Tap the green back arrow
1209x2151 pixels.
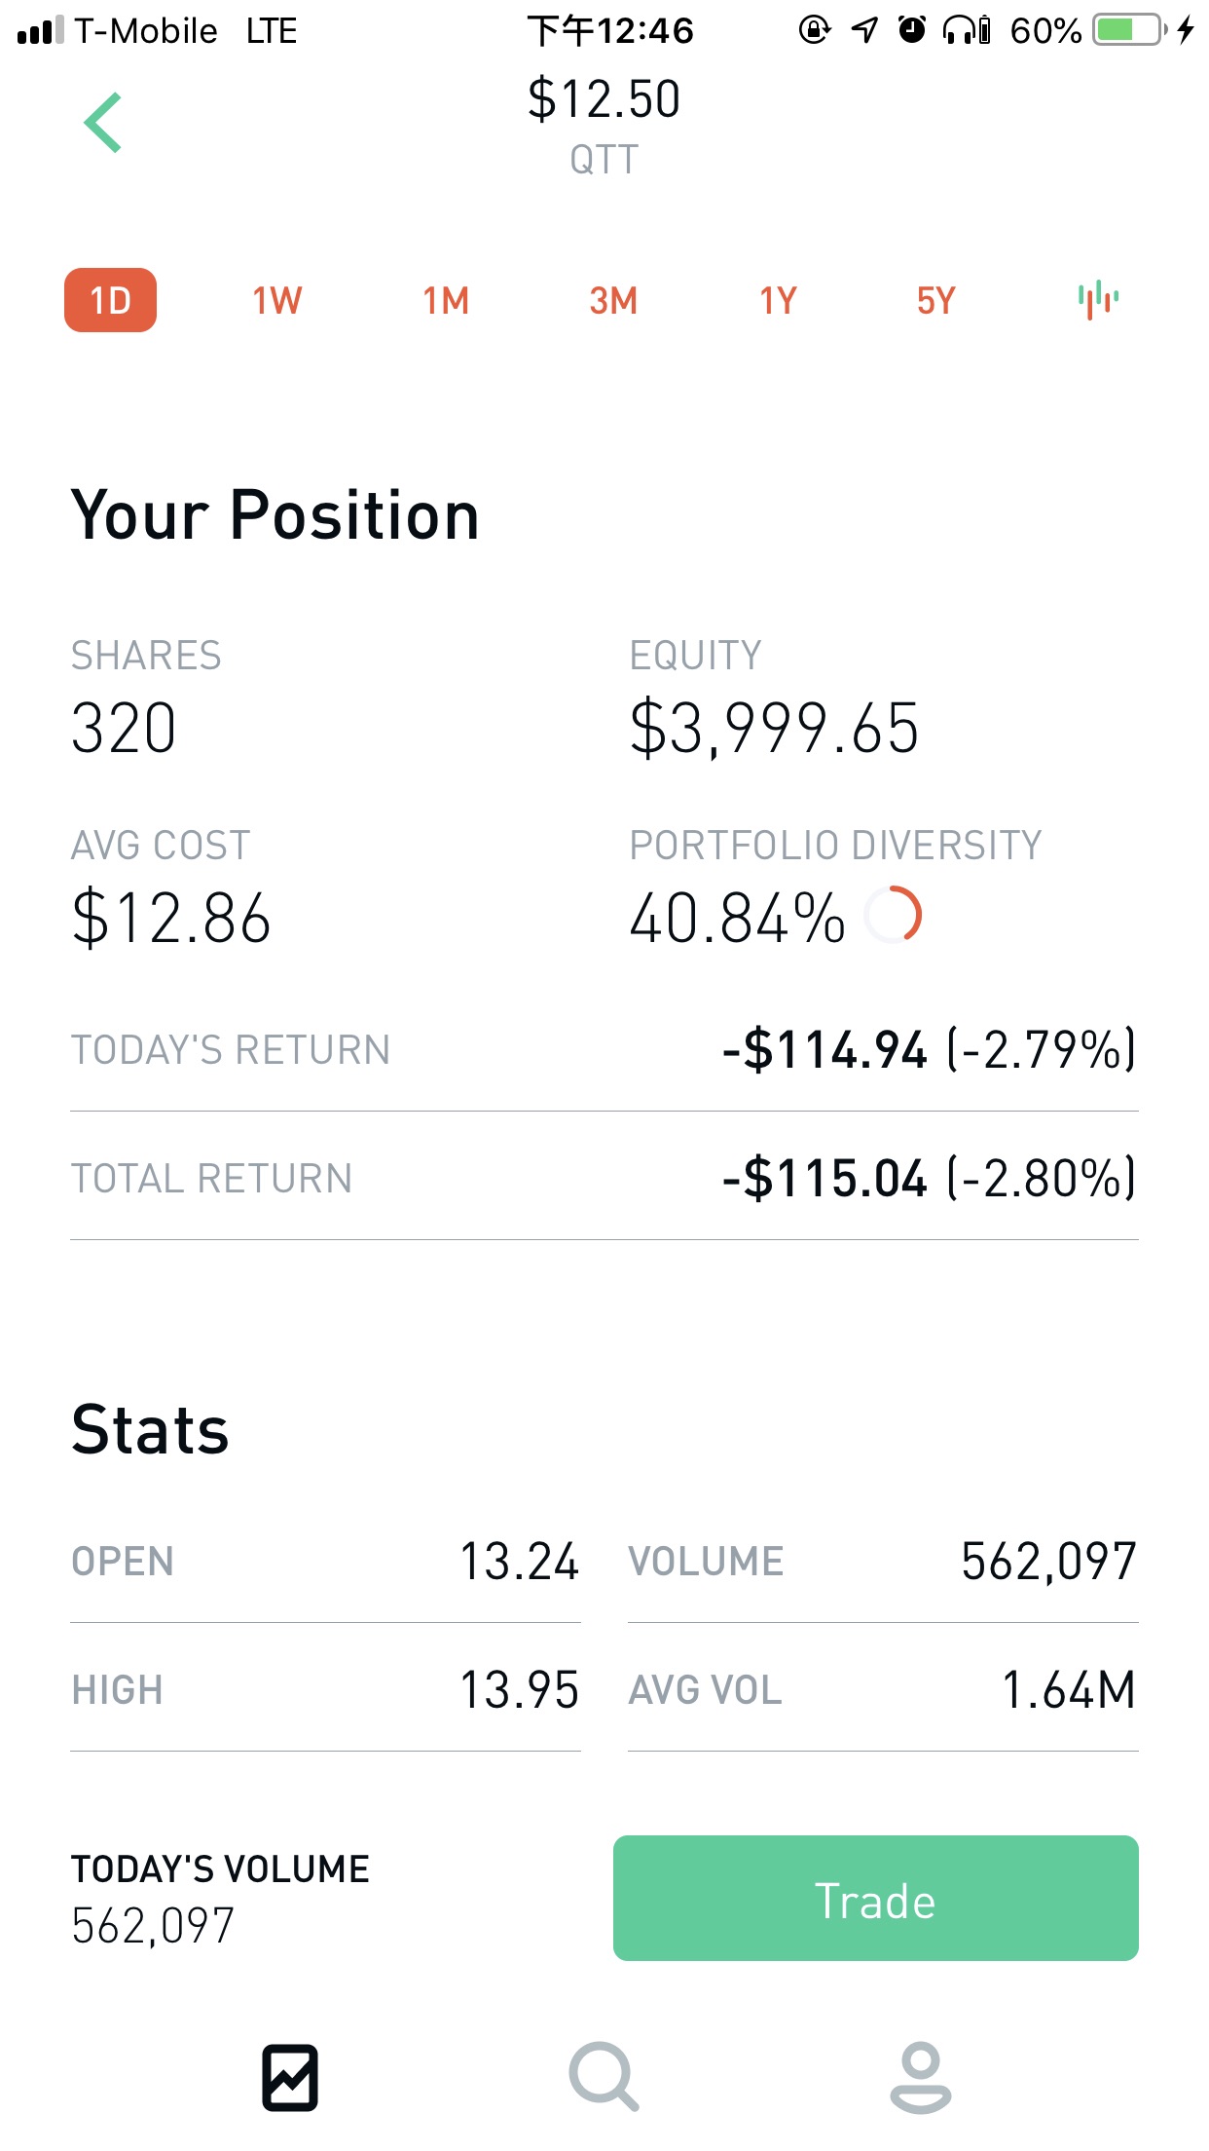pos(103,123)
